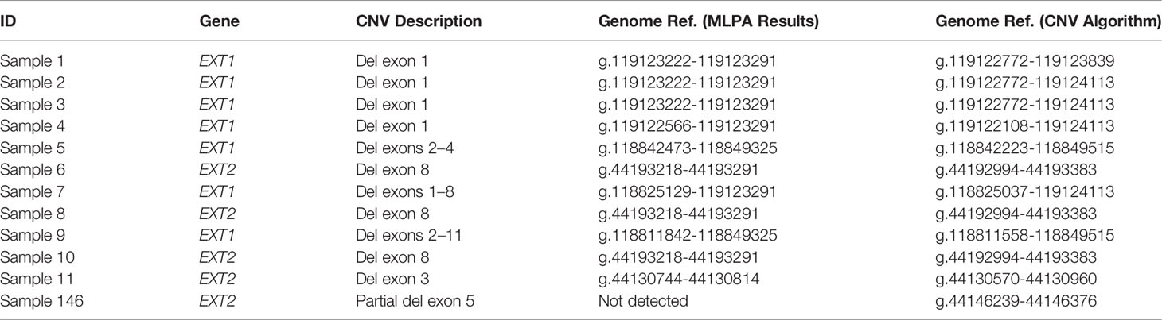The height and width of the screenshot is (320, 1162).
Task: Select the CNV Description column header
Action: (x=419, y=22)
